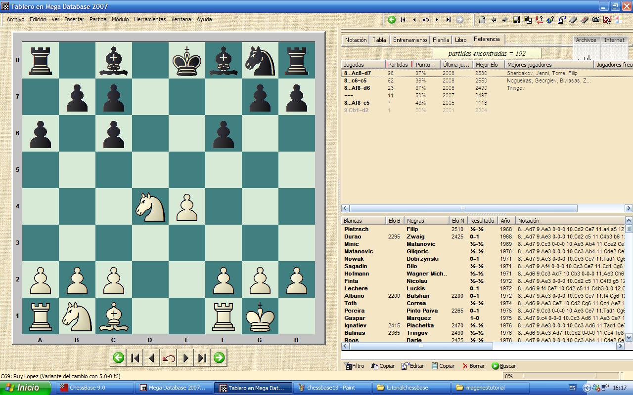The image size is (633, 395).
Task: Open the Partida menu
Action: (x=98, y=19)
